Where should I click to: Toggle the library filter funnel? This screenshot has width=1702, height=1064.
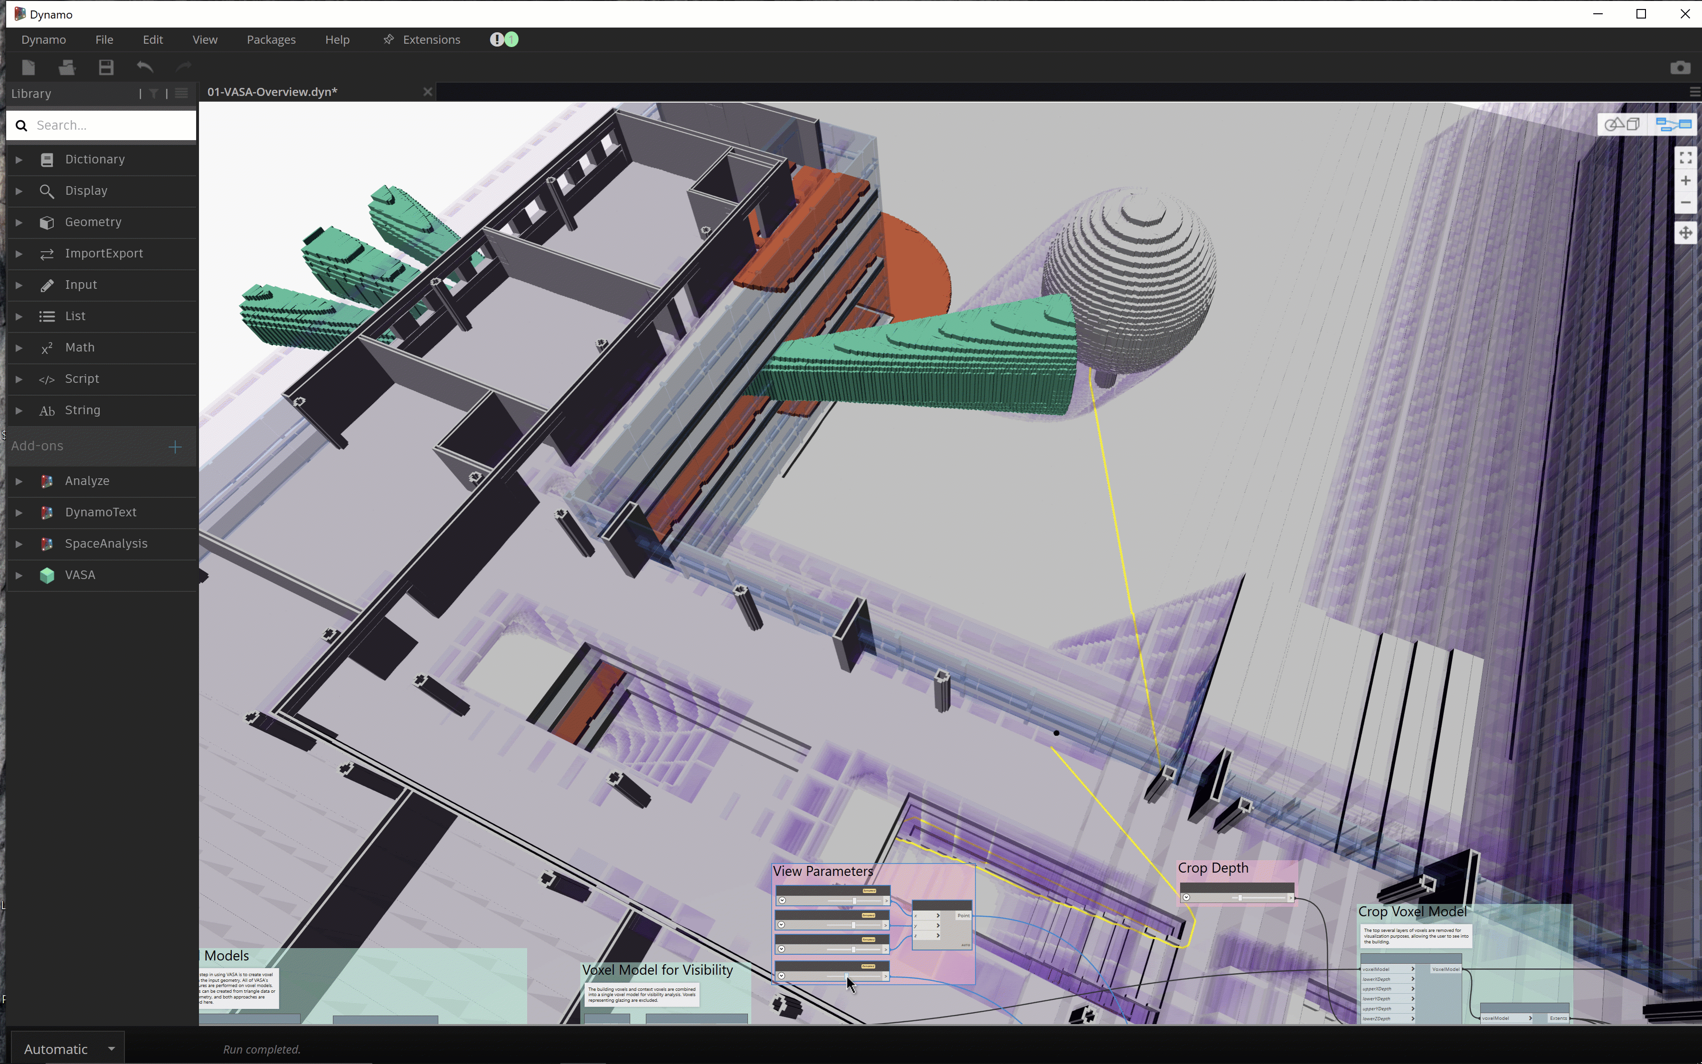(152, 92)
